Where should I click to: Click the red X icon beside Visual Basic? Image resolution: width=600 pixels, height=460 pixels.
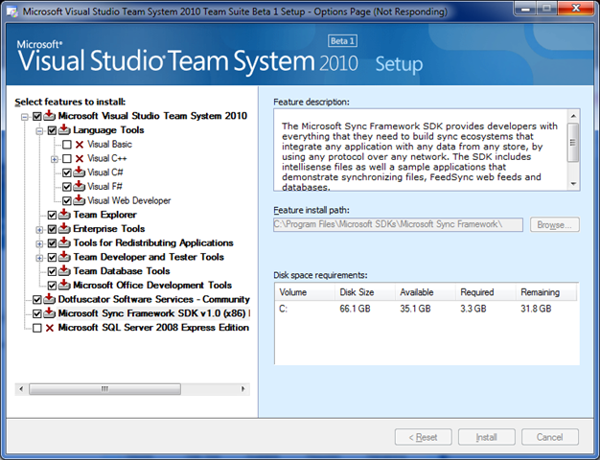[80, 145]
